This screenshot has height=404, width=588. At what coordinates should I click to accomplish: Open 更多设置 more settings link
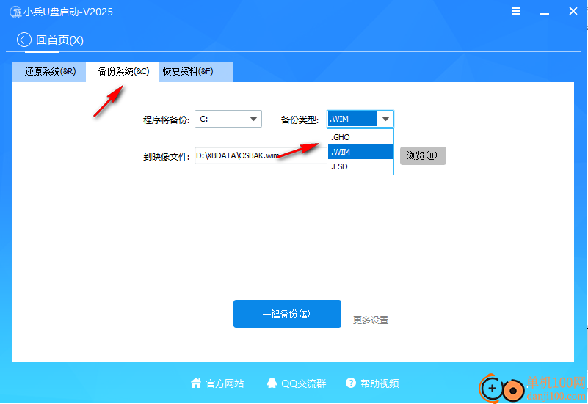coord(371,320)
